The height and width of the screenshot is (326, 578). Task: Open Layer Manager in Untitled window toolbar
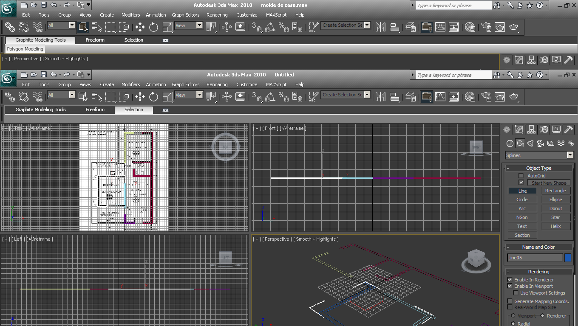[x=411, y=97]
